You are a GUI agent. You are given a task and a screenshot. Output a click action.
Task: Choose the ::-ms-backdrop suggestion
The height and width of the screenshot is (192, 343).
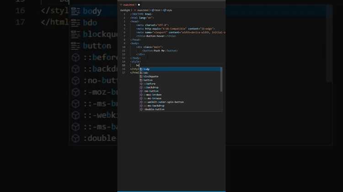click(181, 106)
